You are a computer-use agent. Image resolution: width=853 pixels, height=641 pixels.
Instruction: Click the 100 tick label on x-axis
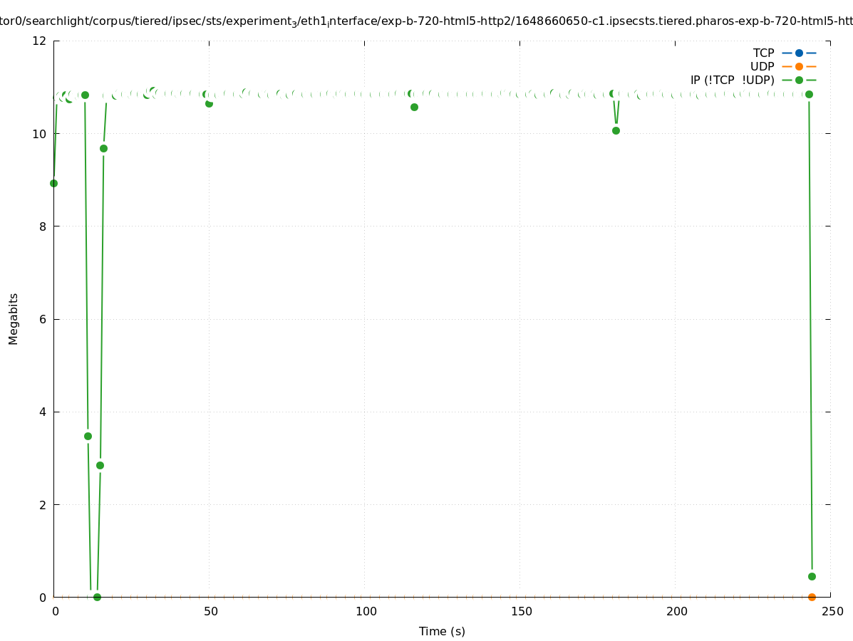click(366, 612)
